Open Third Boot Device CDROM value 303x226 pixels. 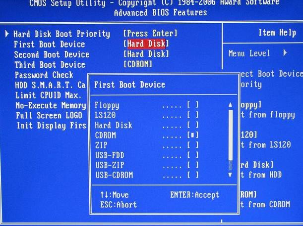(137, 65)
